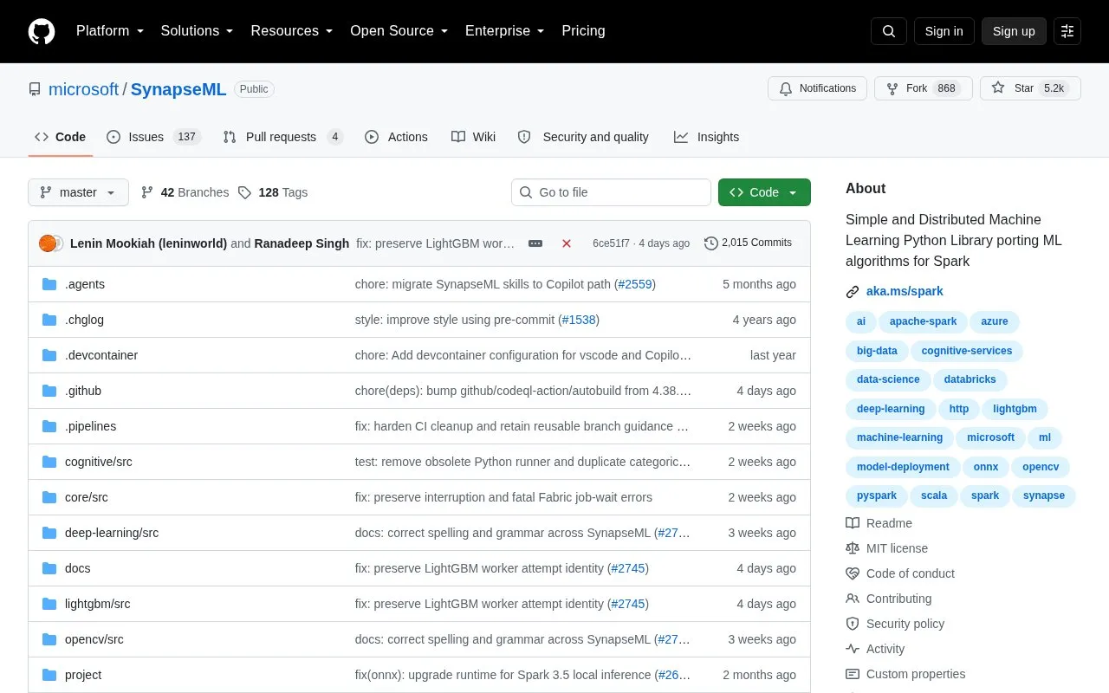Click the folder icon for core/src

click(49, 497)
